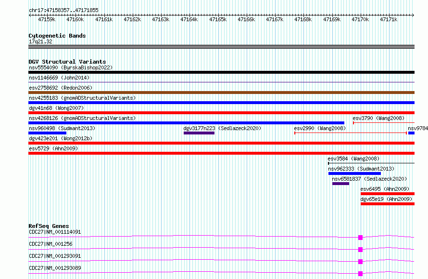Select the brown esv2758692 Redon2006 bar
428x279 pixels.
tap(221, 93)
